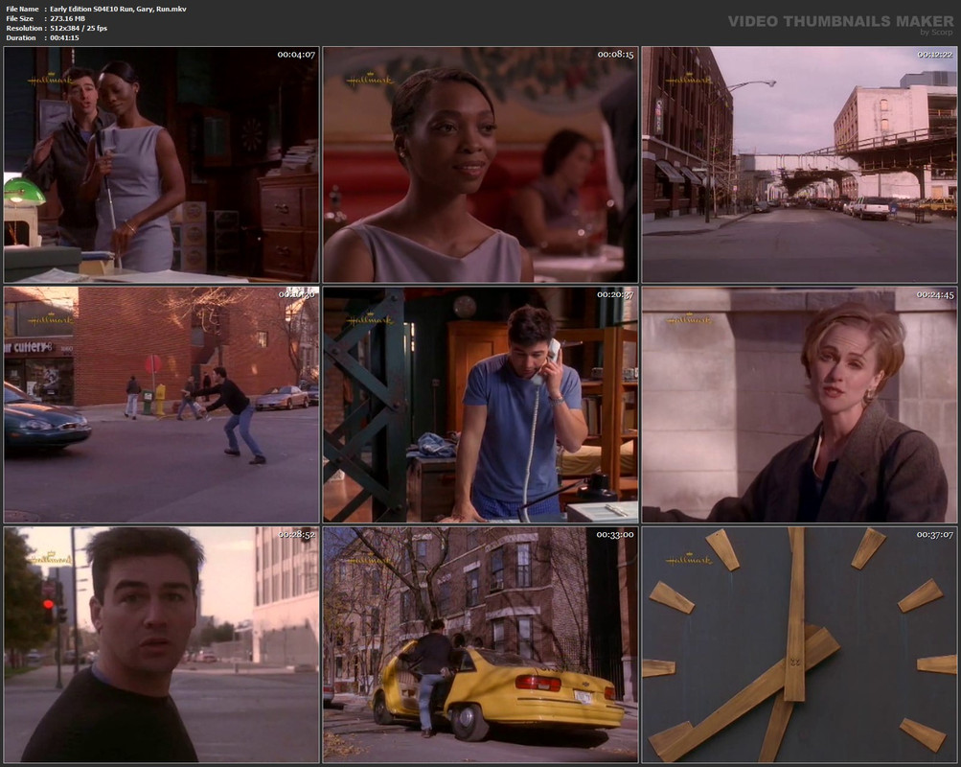961x767 pixels.
Task: Open the thumbnail stamped 00:08:15
Action: 481,164
